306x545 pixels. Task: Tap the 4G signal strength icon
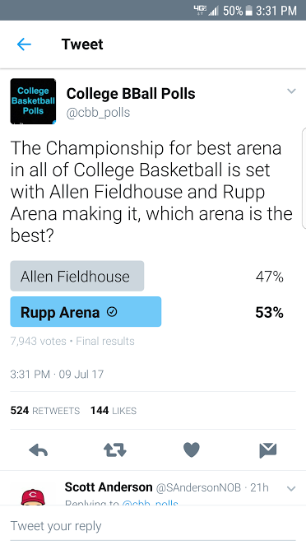point(206,11)
